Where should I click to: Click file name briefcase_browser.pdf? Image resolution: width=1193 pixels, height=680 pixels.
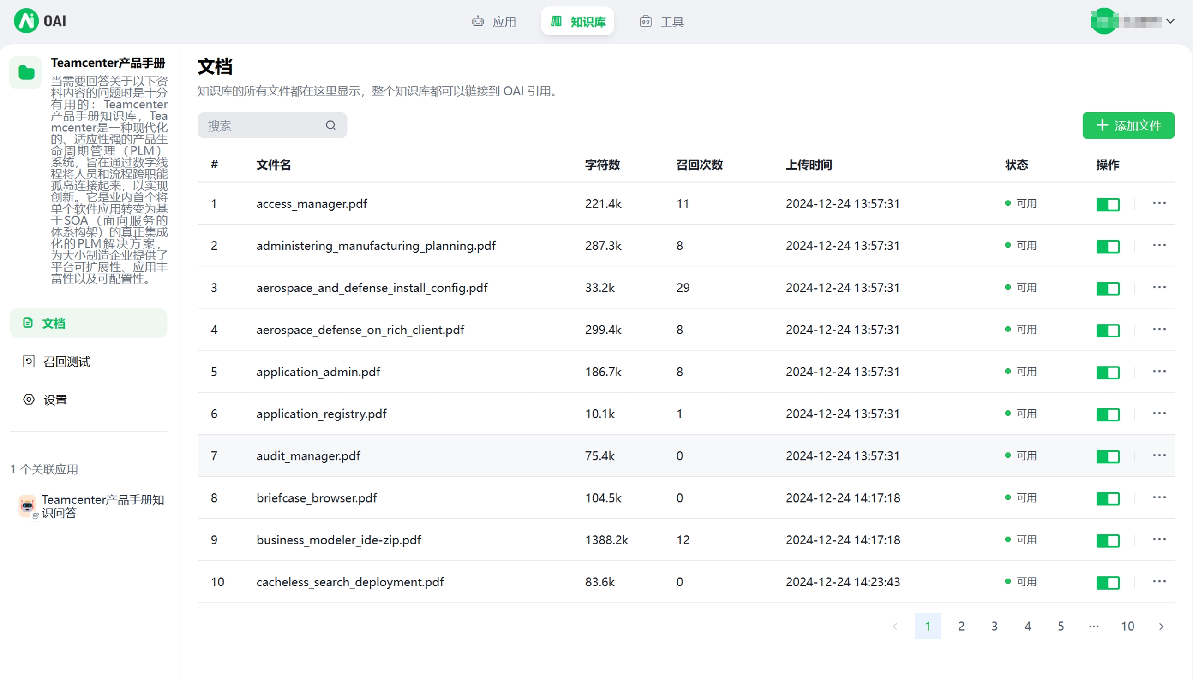pos(317,498)
